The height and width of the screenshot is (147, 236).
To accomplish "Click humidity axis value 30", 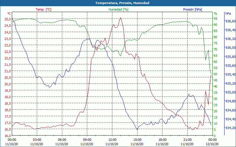I will [x=216, y=99].
